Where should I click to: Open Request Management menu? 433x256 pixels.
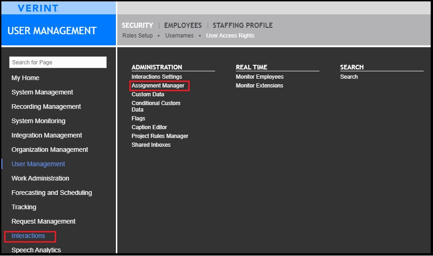coord(44,221)
